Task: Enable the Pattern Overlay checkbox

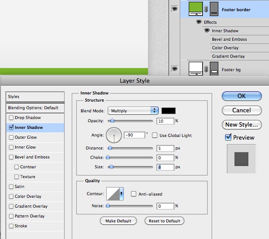Action: tap(11, 216)
